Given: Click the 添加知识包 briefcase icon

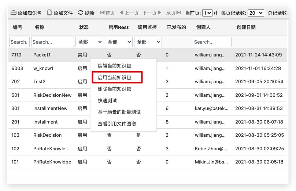Looking at the screenshot, I should (x=14, y=13).
